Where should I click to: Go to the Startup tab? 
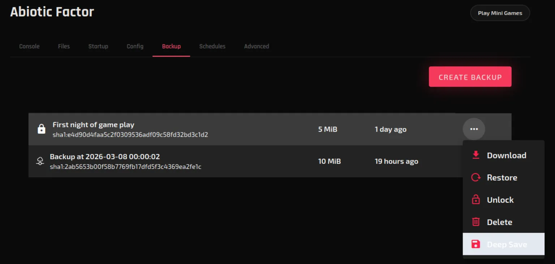98,46
